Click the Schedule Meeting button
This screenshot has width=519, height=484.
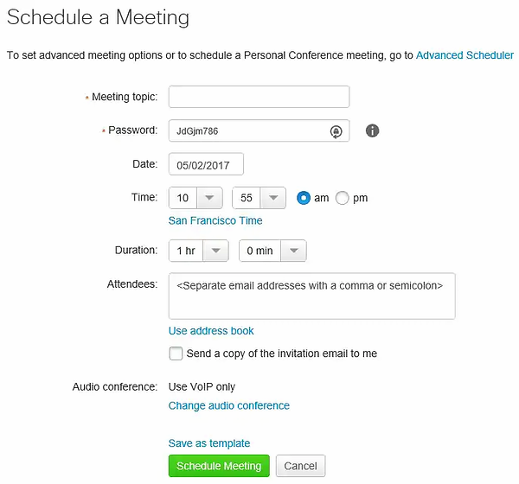(219, 466)
